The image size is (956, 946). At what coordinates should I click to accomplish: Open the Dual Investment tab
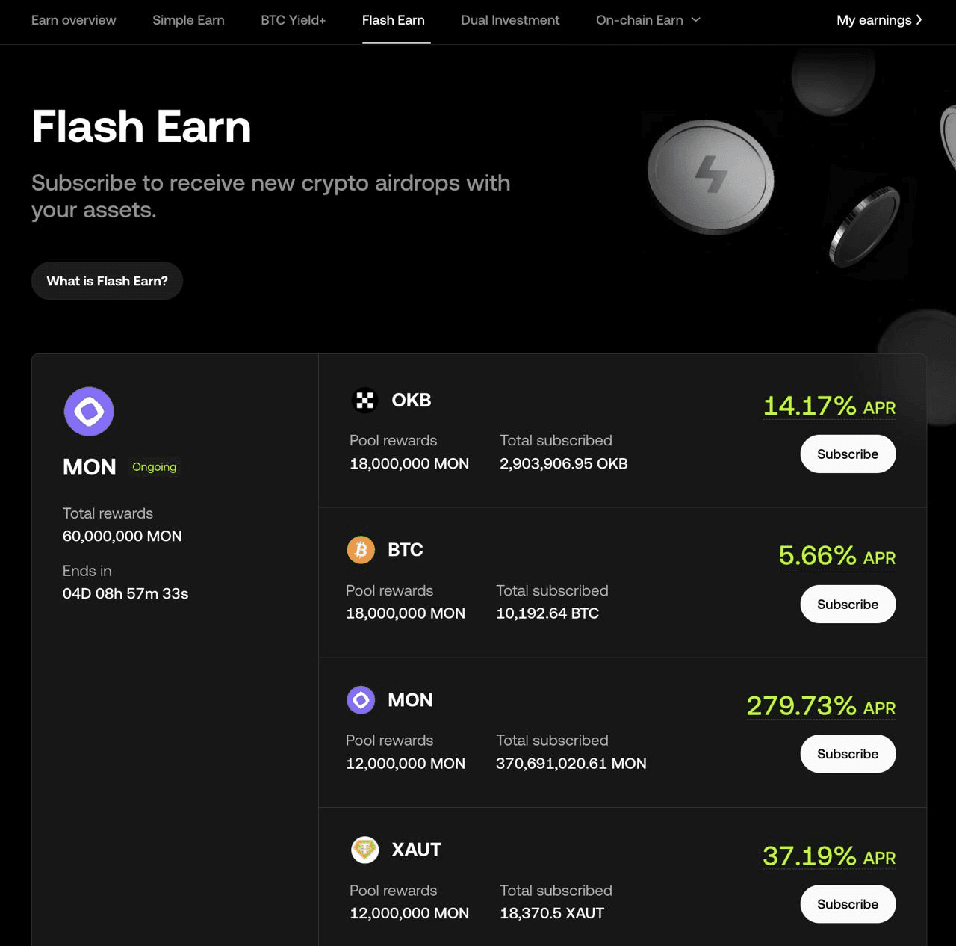[510, 20]
